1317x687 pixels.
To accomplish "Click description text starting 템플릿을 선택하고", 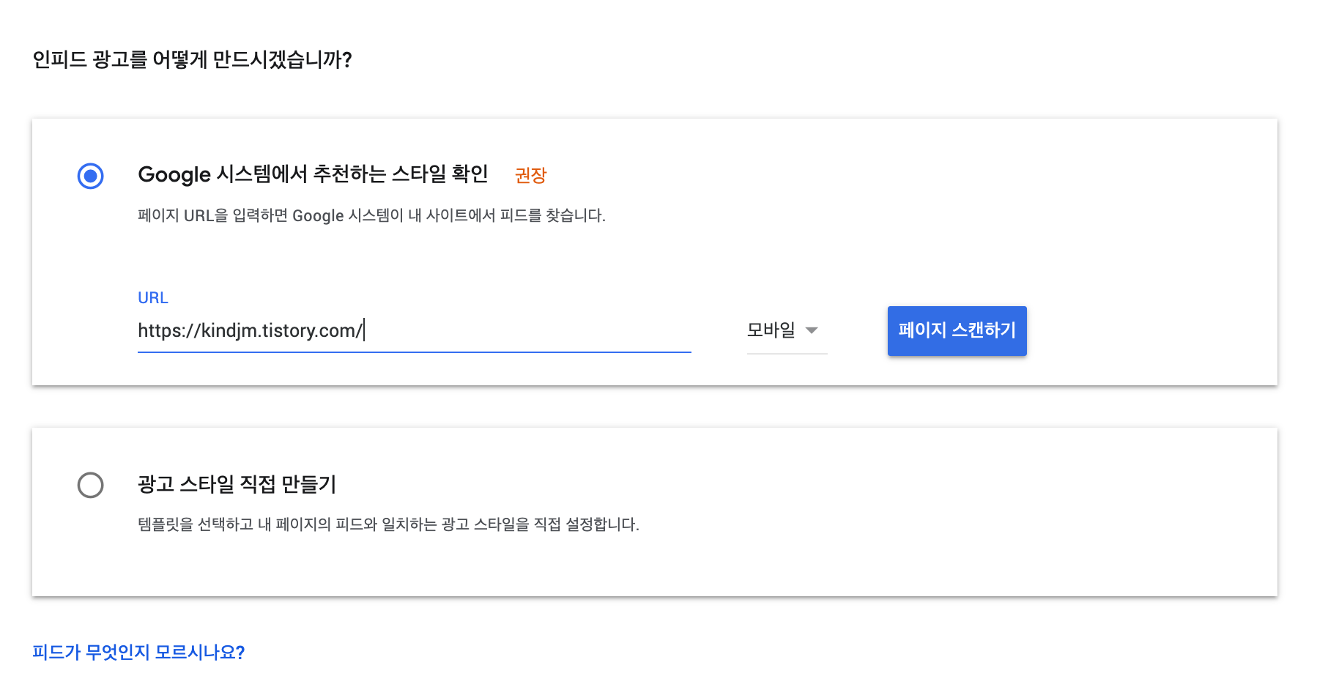I will point(388,524).
